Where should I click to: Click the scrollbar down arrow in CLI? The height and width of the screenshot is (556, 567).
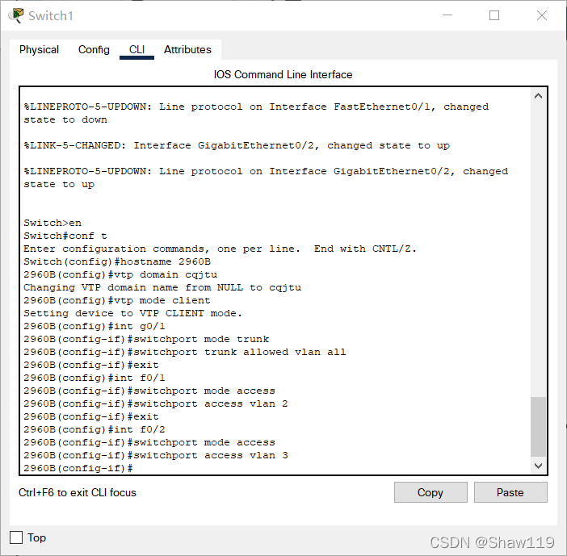[538, 466]
